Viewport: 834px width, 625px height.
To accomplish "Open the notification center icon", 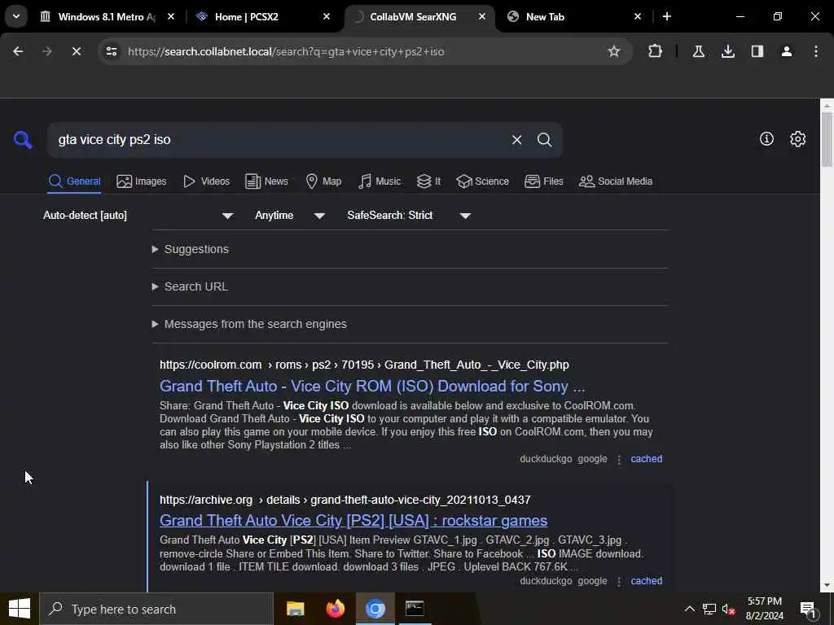I will coord(808,610).
